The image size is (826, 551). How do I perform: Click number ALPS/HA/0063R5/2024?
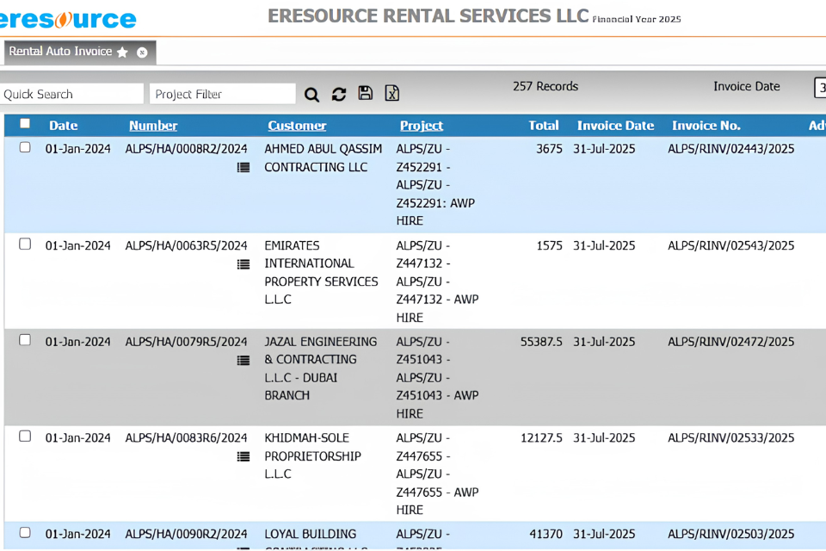tap(186, 245)
